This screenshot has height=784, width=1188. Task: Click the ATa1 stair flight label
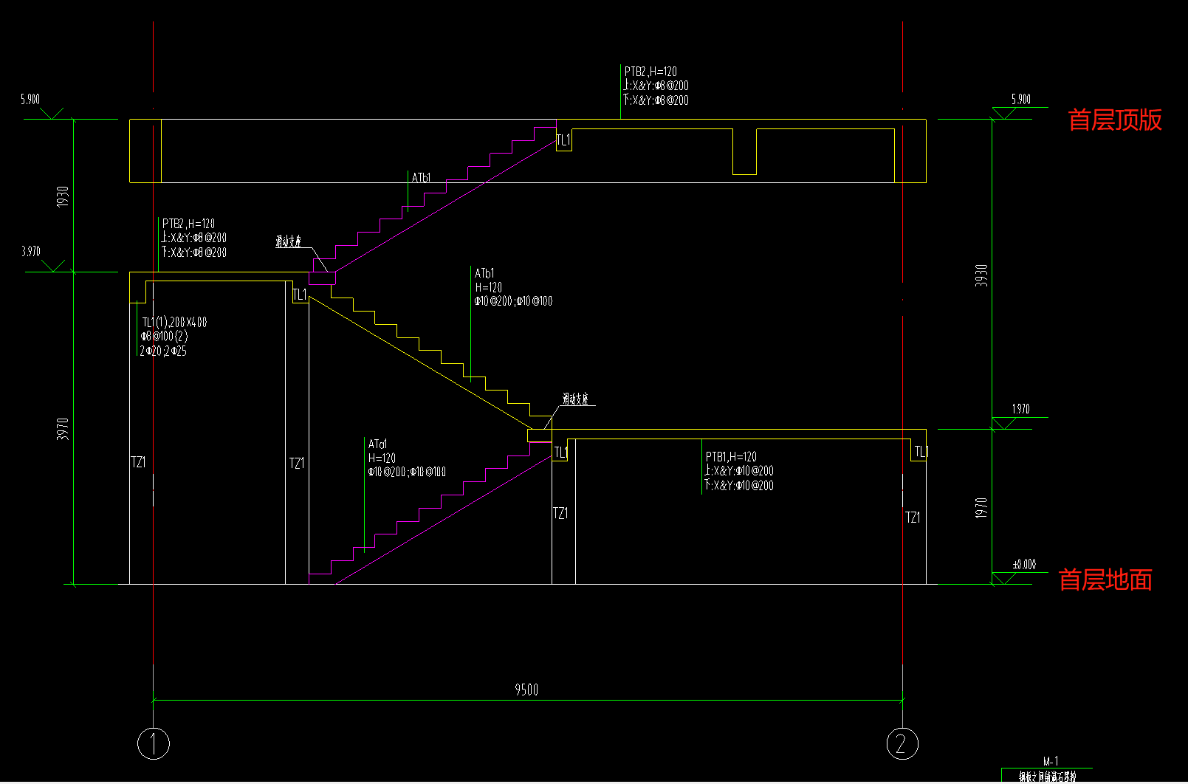pyautogui.click(x=377, y=444)
